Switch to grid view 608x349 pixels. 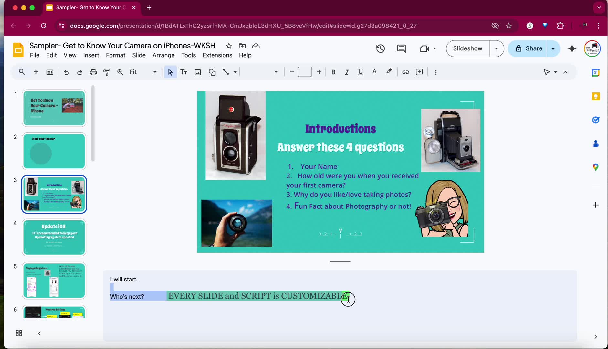pos(19,333)
